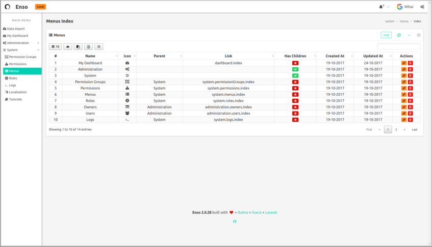The image size is (432, 247).
Task: Toggle column visibility eye button
Action: point(68,47)
